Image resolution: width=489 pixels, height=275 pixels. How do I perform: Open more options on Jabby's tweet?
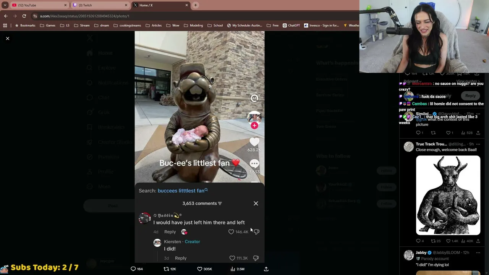click(x=478, y=252)
